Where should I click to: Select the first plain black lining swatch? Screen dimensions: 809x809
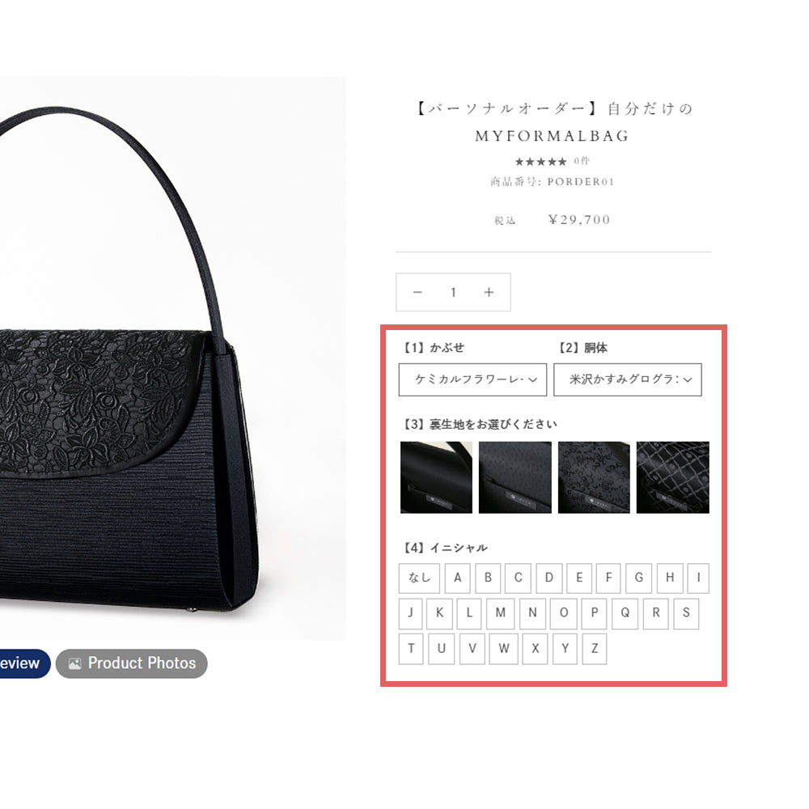point(436,477)
